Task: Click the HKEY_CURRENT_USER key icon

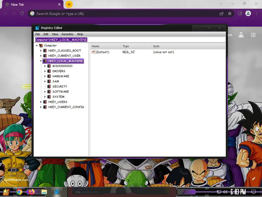Action: 45,56
